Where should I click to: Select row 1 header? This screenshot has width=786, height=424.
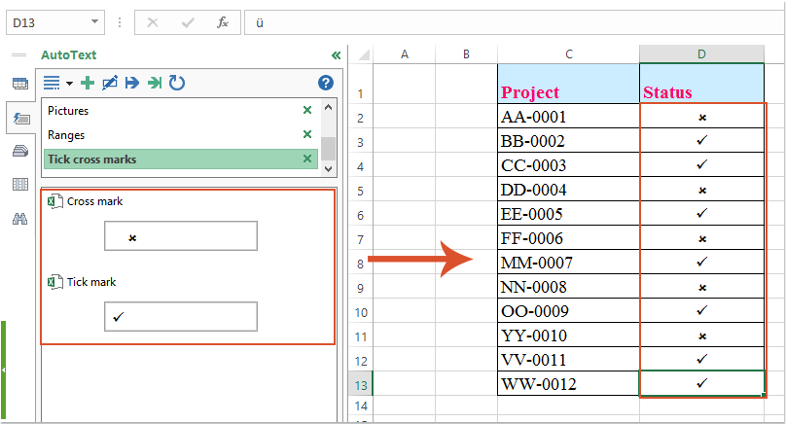coord(361,84)
